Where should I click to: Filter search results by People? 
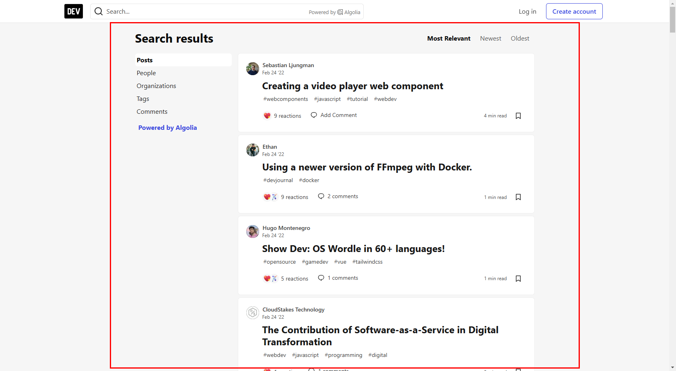click(x=146, y=73)
